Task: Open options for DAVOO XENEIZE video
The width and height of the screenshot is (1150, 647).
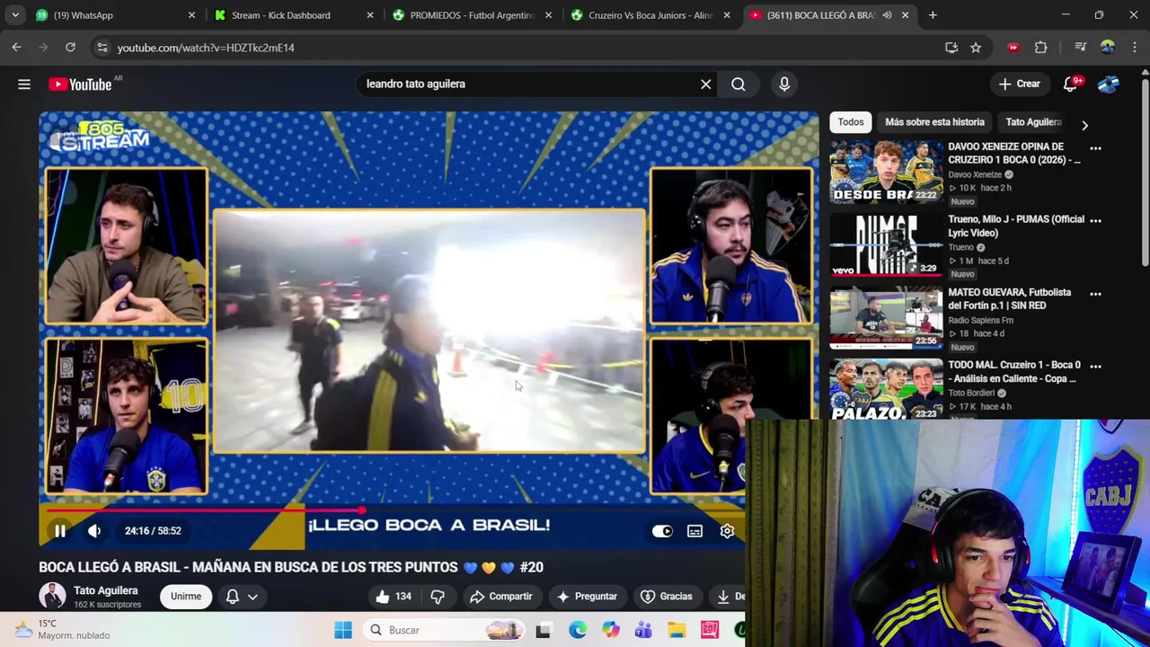Action: point(1095,147)
